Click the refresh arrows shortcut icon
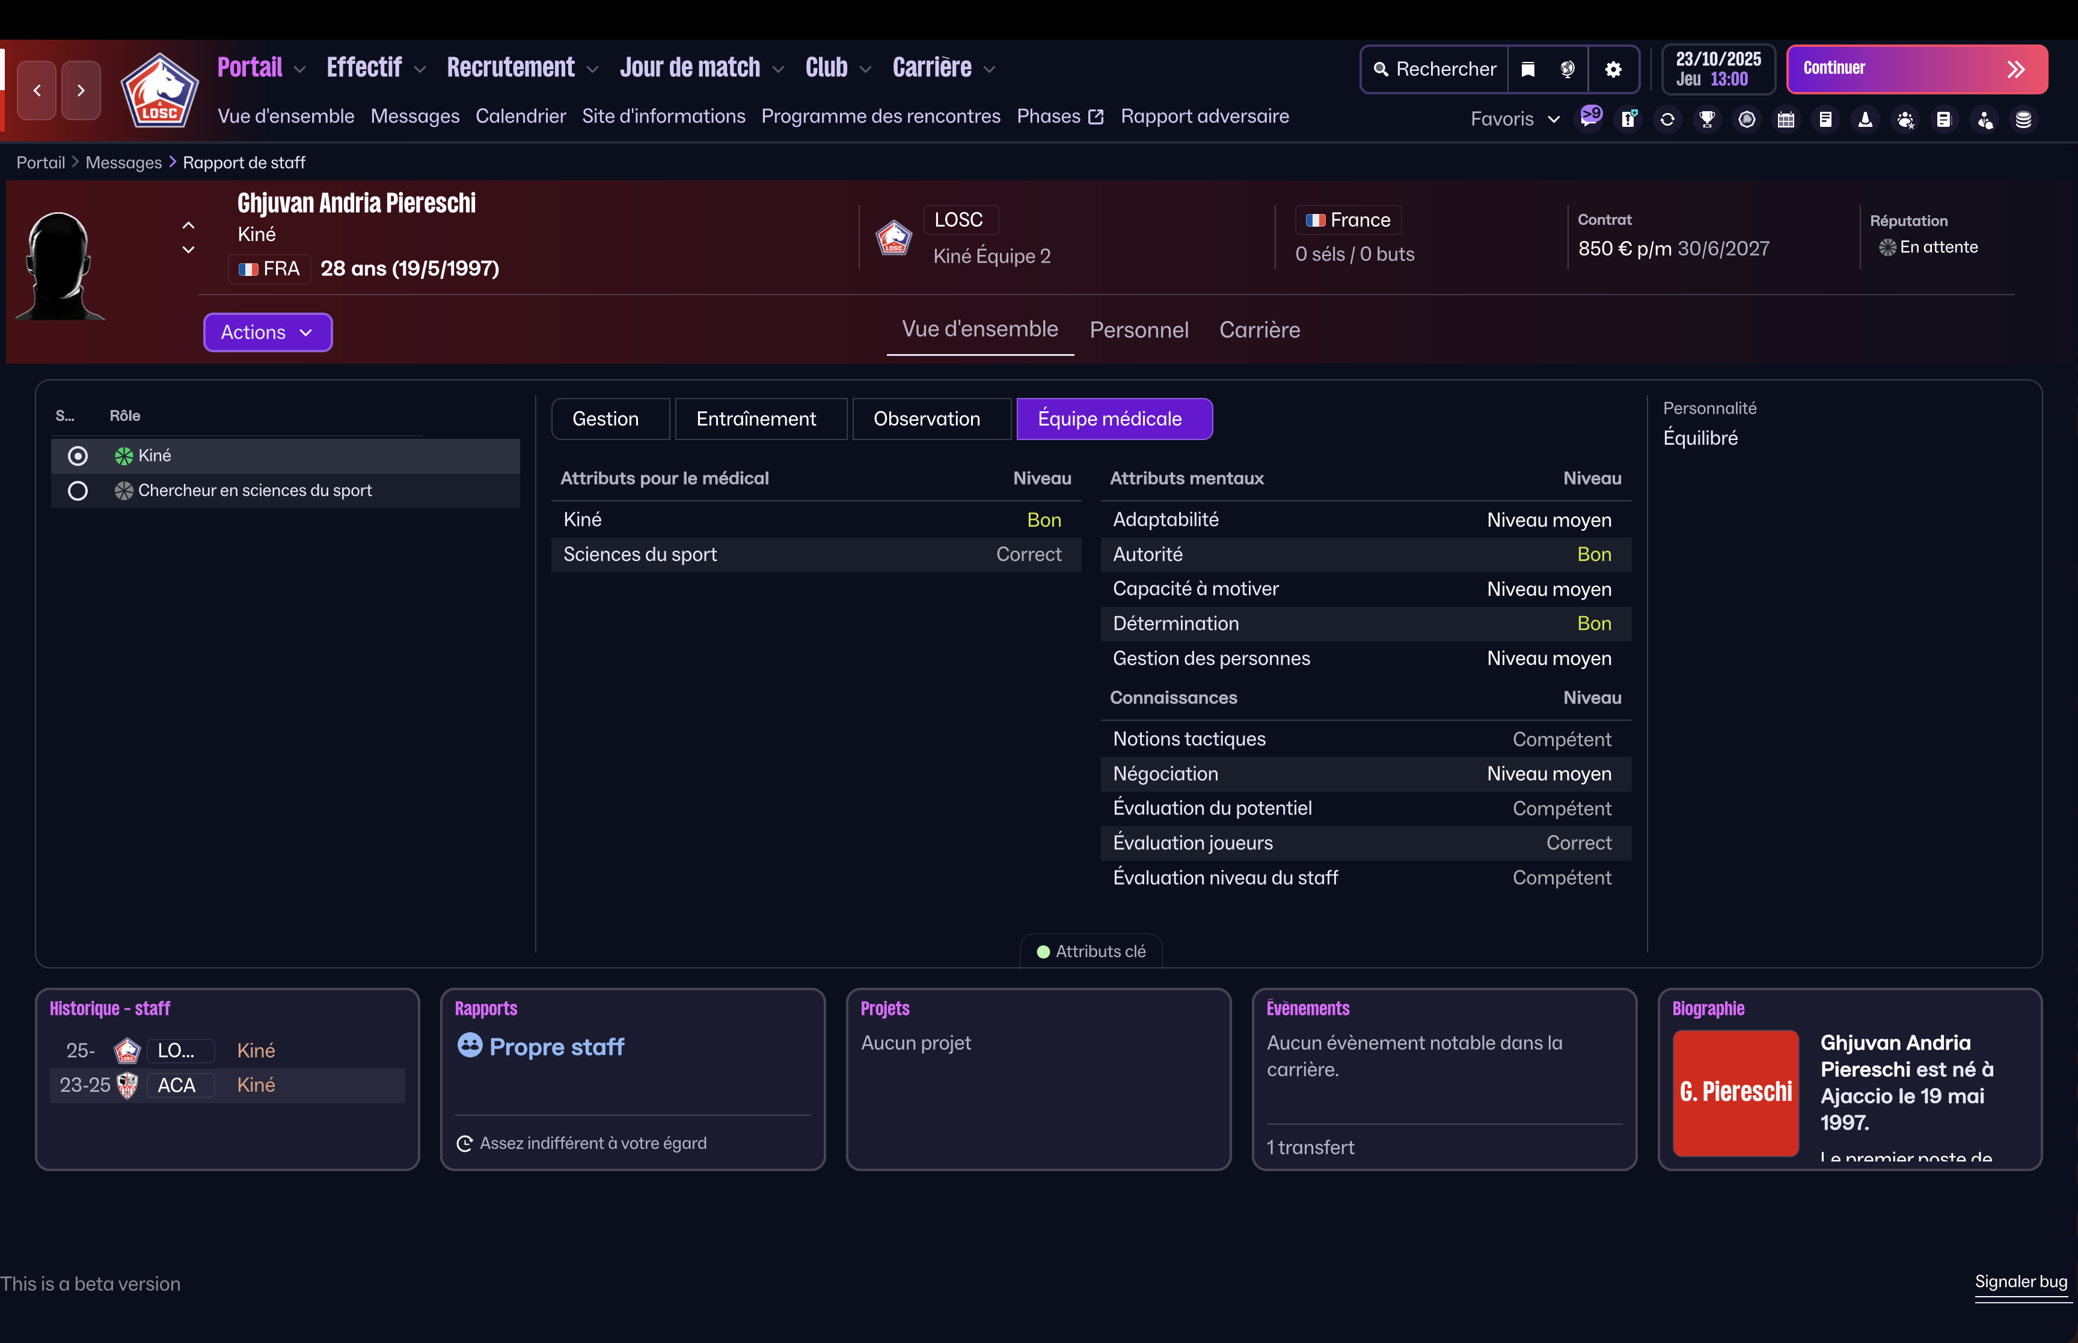This screenshot has width=2078, height=1343. point(1667,118)
